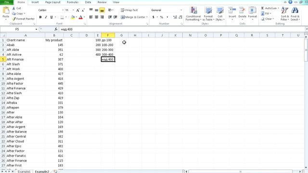The width and height of the screenshot is (308, 173).
Task: Align text right
Action: 102,17
